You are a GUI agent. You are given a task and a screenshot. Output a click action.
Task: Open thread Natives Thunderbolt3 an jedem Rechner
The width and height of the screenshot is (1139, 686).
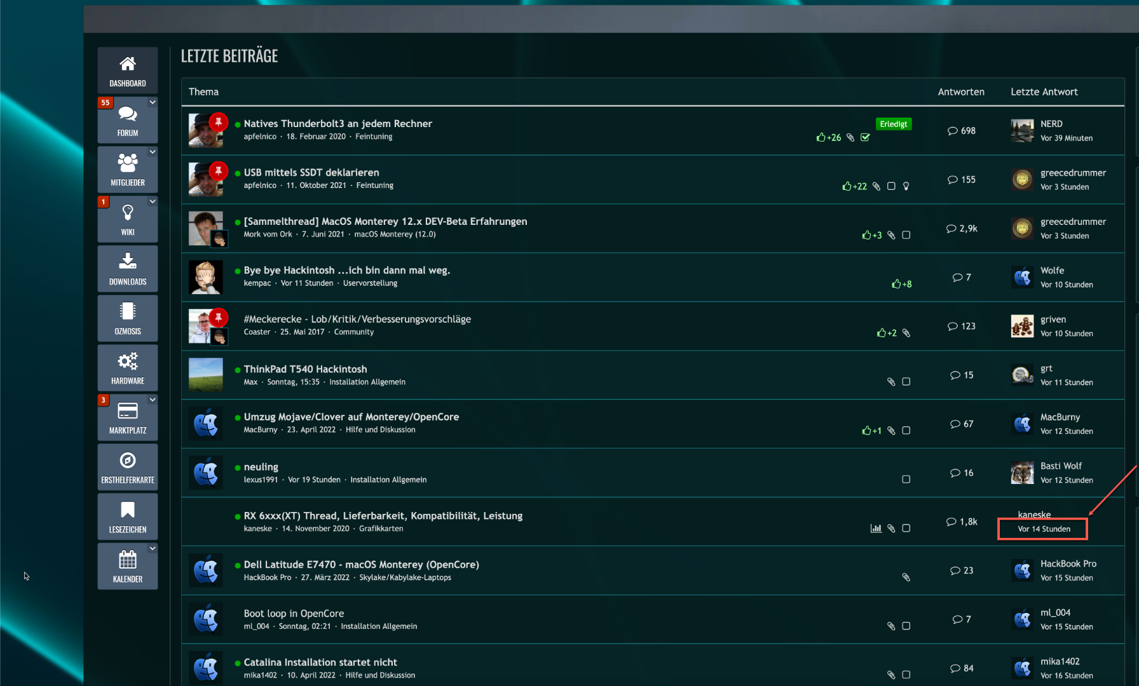coord(338,123)
